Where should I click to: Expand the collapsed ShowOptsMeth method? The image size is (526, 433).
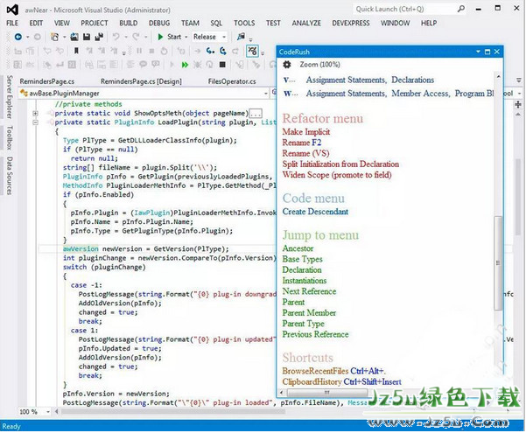[35, 114]
